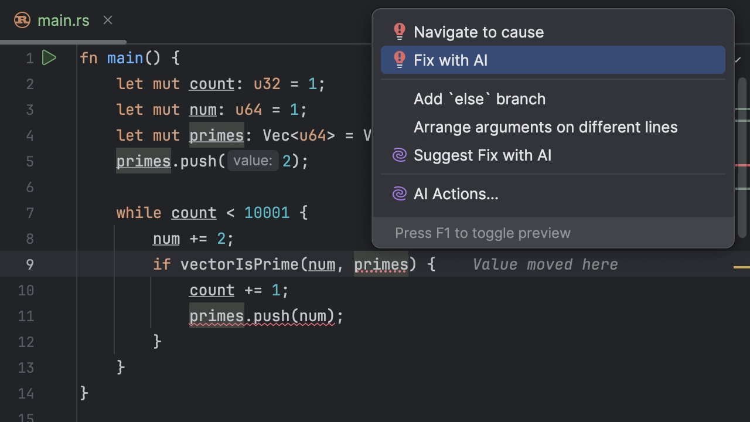The image size is (750, 422).
Task: Click the 'value:' inlay hint on line 5
Action: (x=253, y=161)
